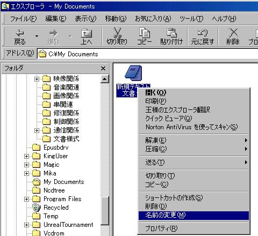
Task: Click scroll up arrow in folder tree
Action: [105, 79]
